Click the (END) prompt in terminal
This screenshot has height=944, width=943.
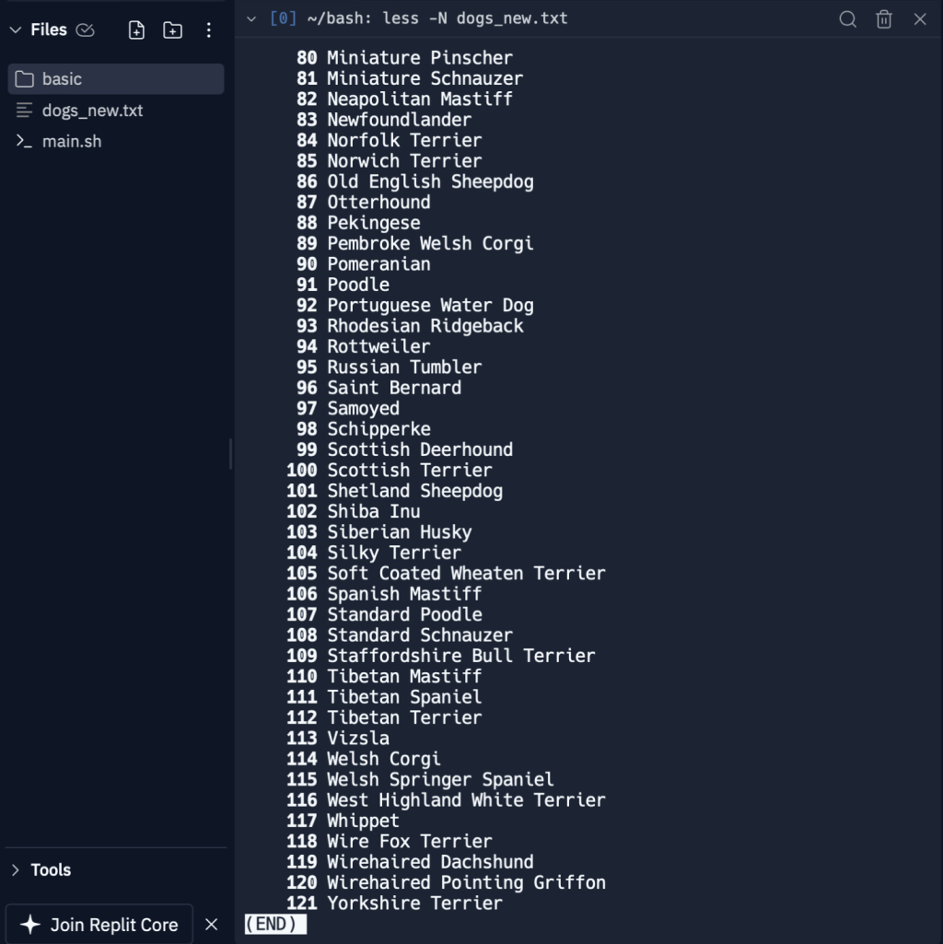point(274,924)
